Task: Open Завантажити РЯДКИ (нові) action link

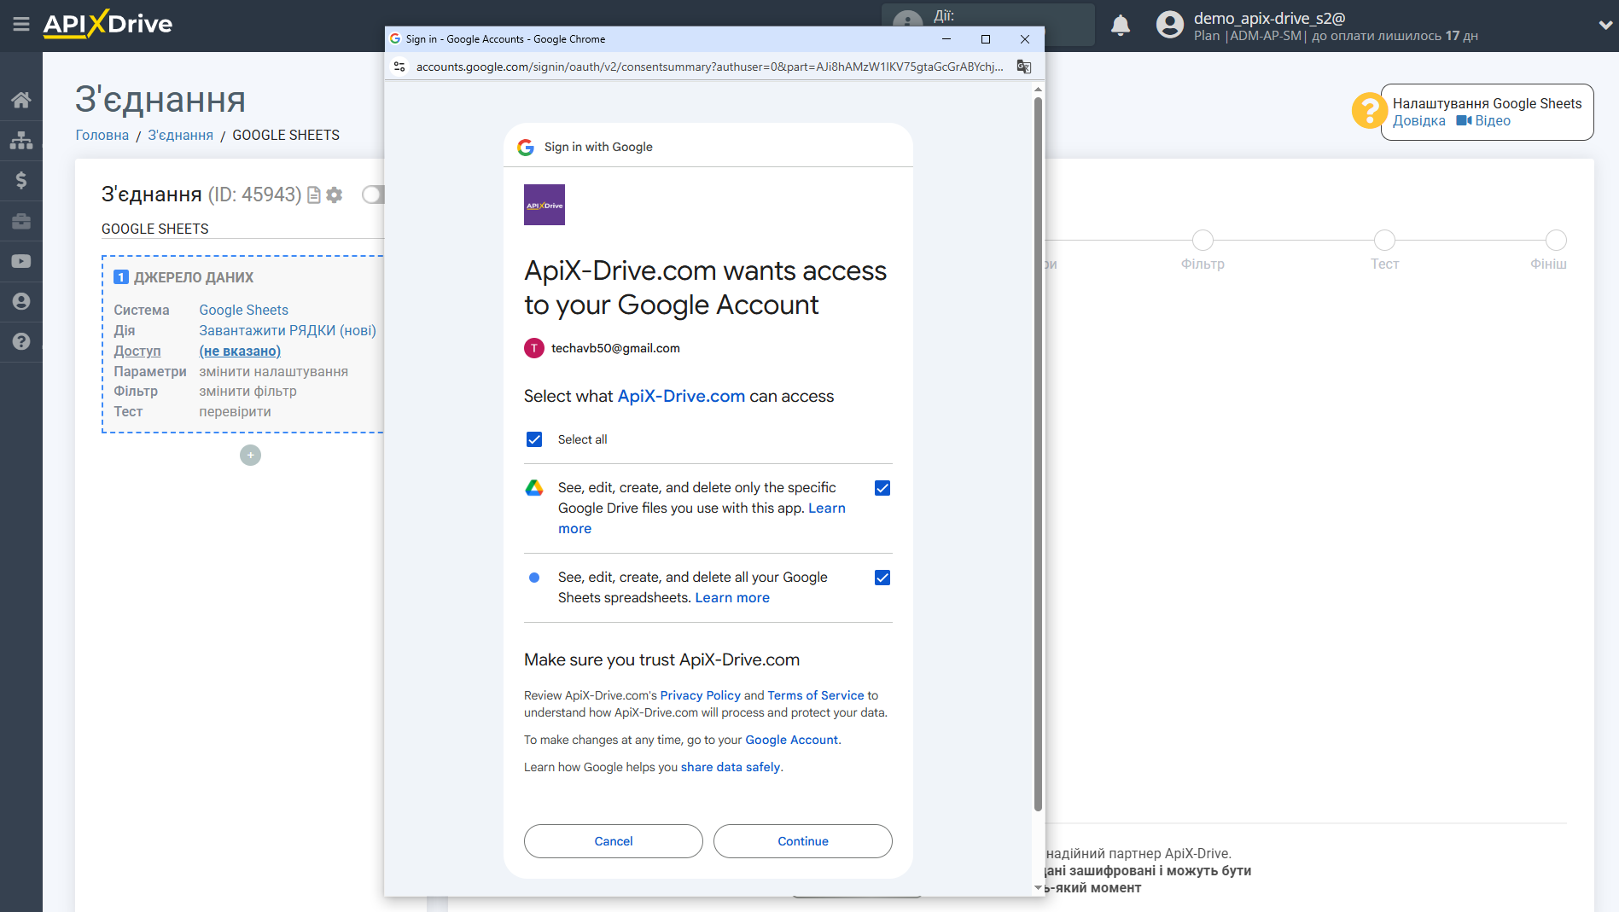Action: tap(288, 331)
